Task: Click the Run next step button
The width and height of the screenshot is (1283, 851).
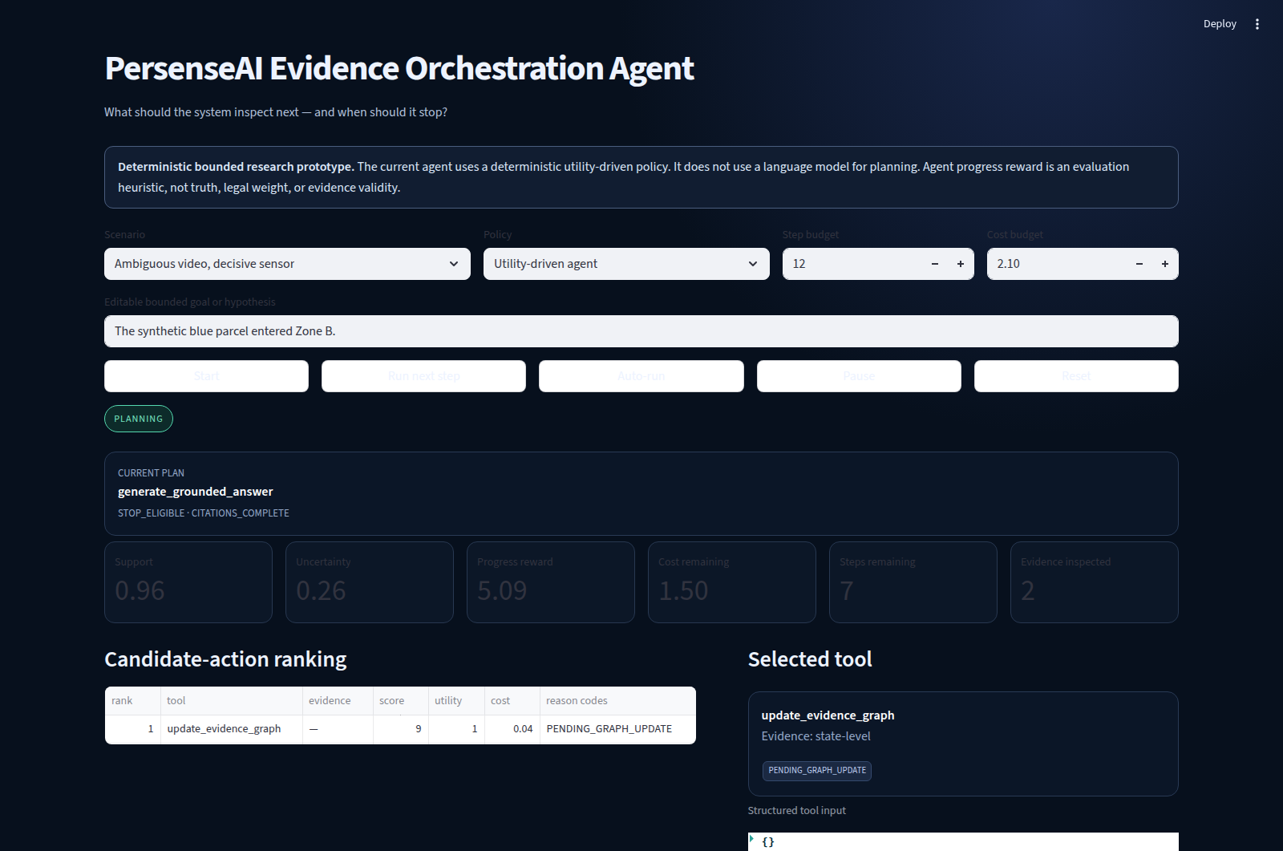Action: coord(423,376)
